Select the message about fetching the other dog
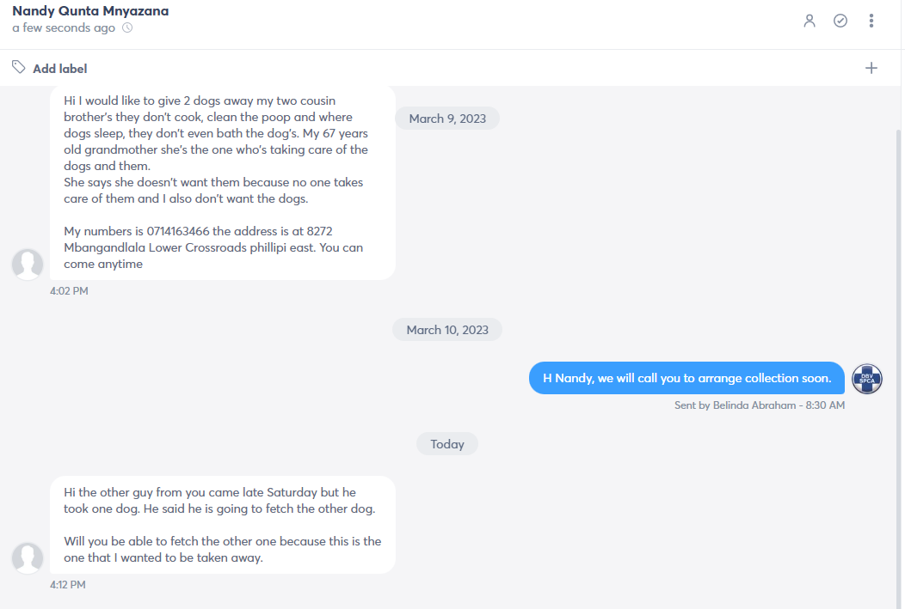 point(223,525)
